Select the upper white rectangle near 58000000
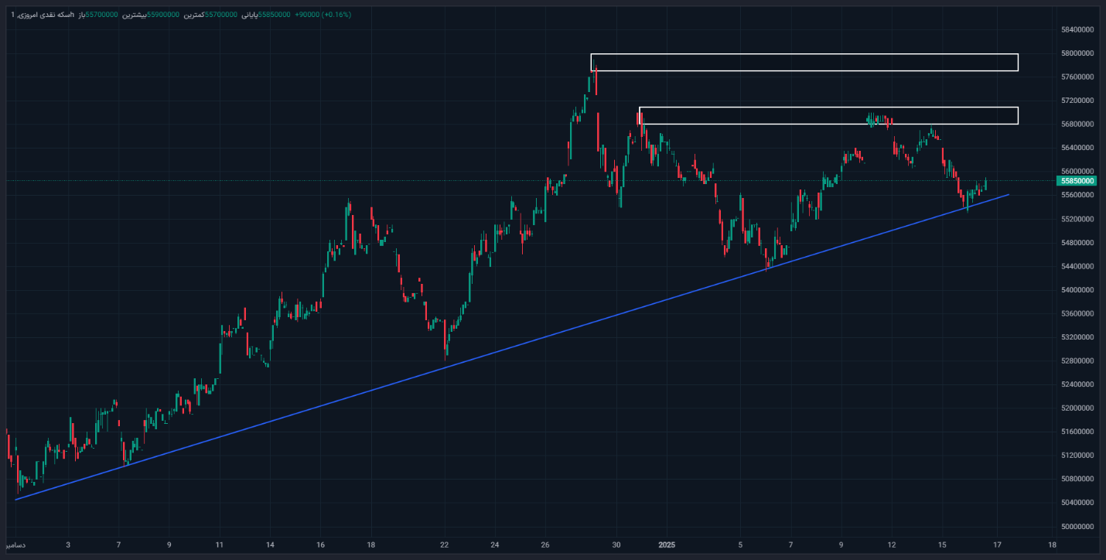Viewport: 1106px width, 560px height. tap(804, 55)
